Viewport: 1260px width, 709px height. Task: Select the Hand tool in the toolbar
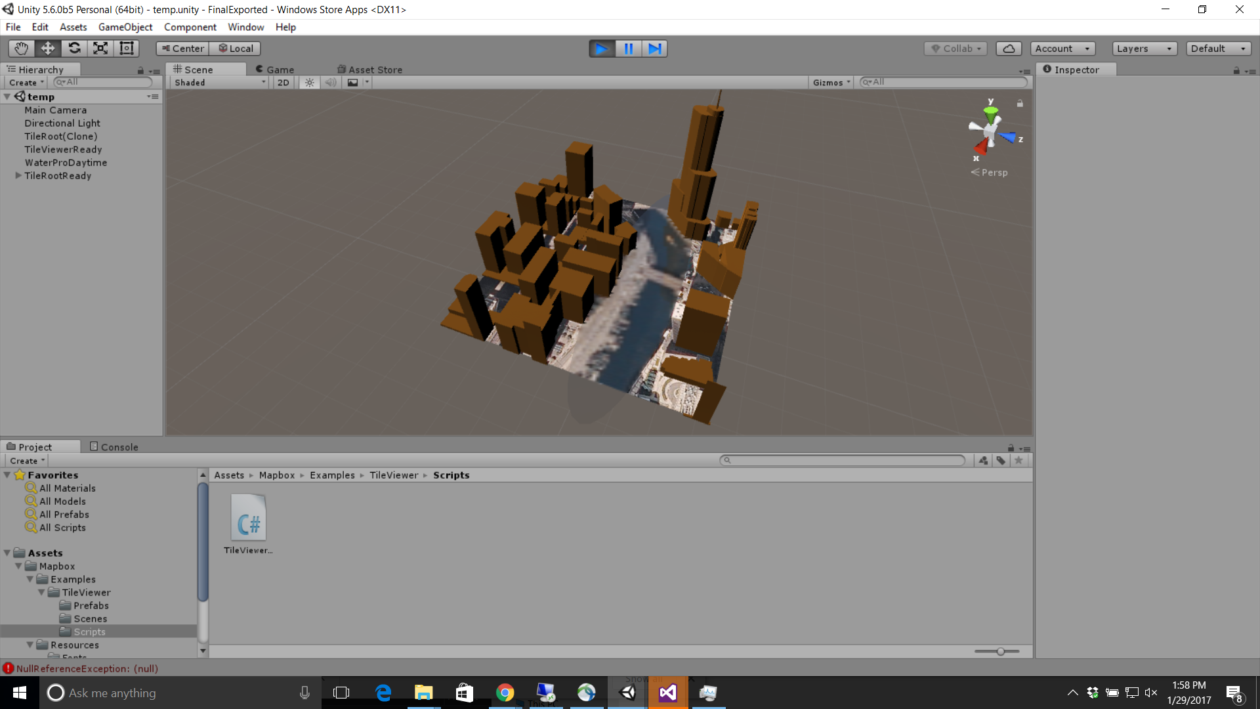click(x=22, y=48)
